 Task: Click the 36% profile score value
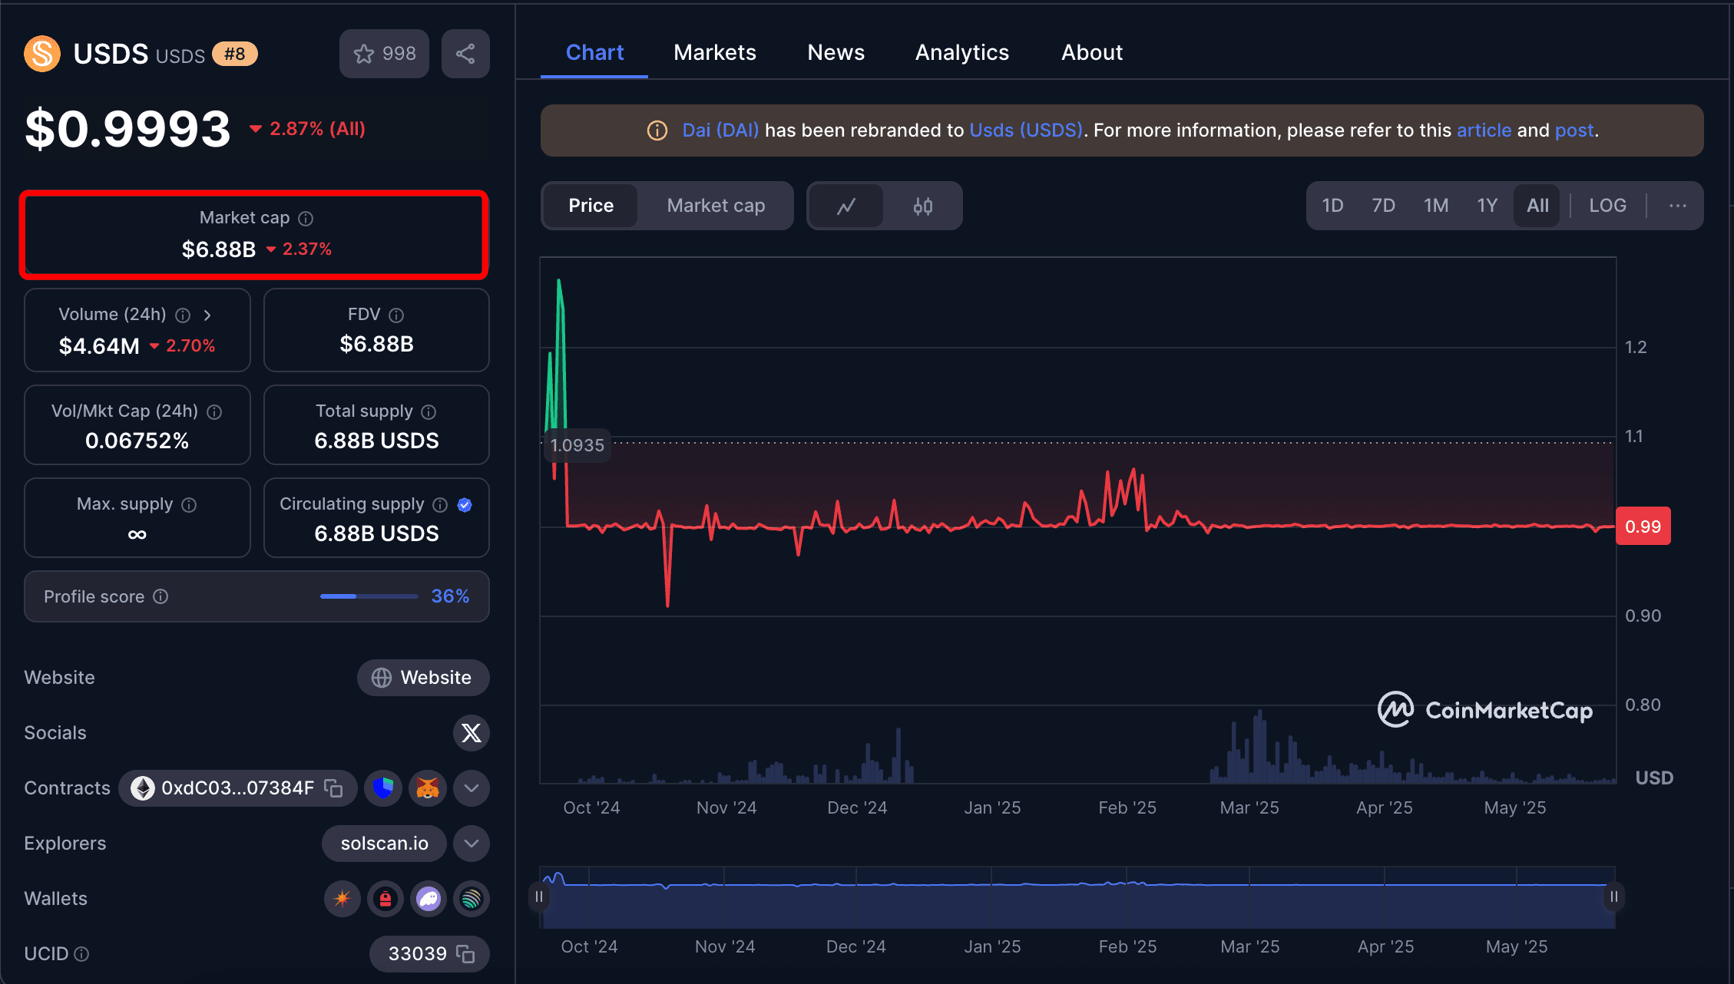click(450, 596)
